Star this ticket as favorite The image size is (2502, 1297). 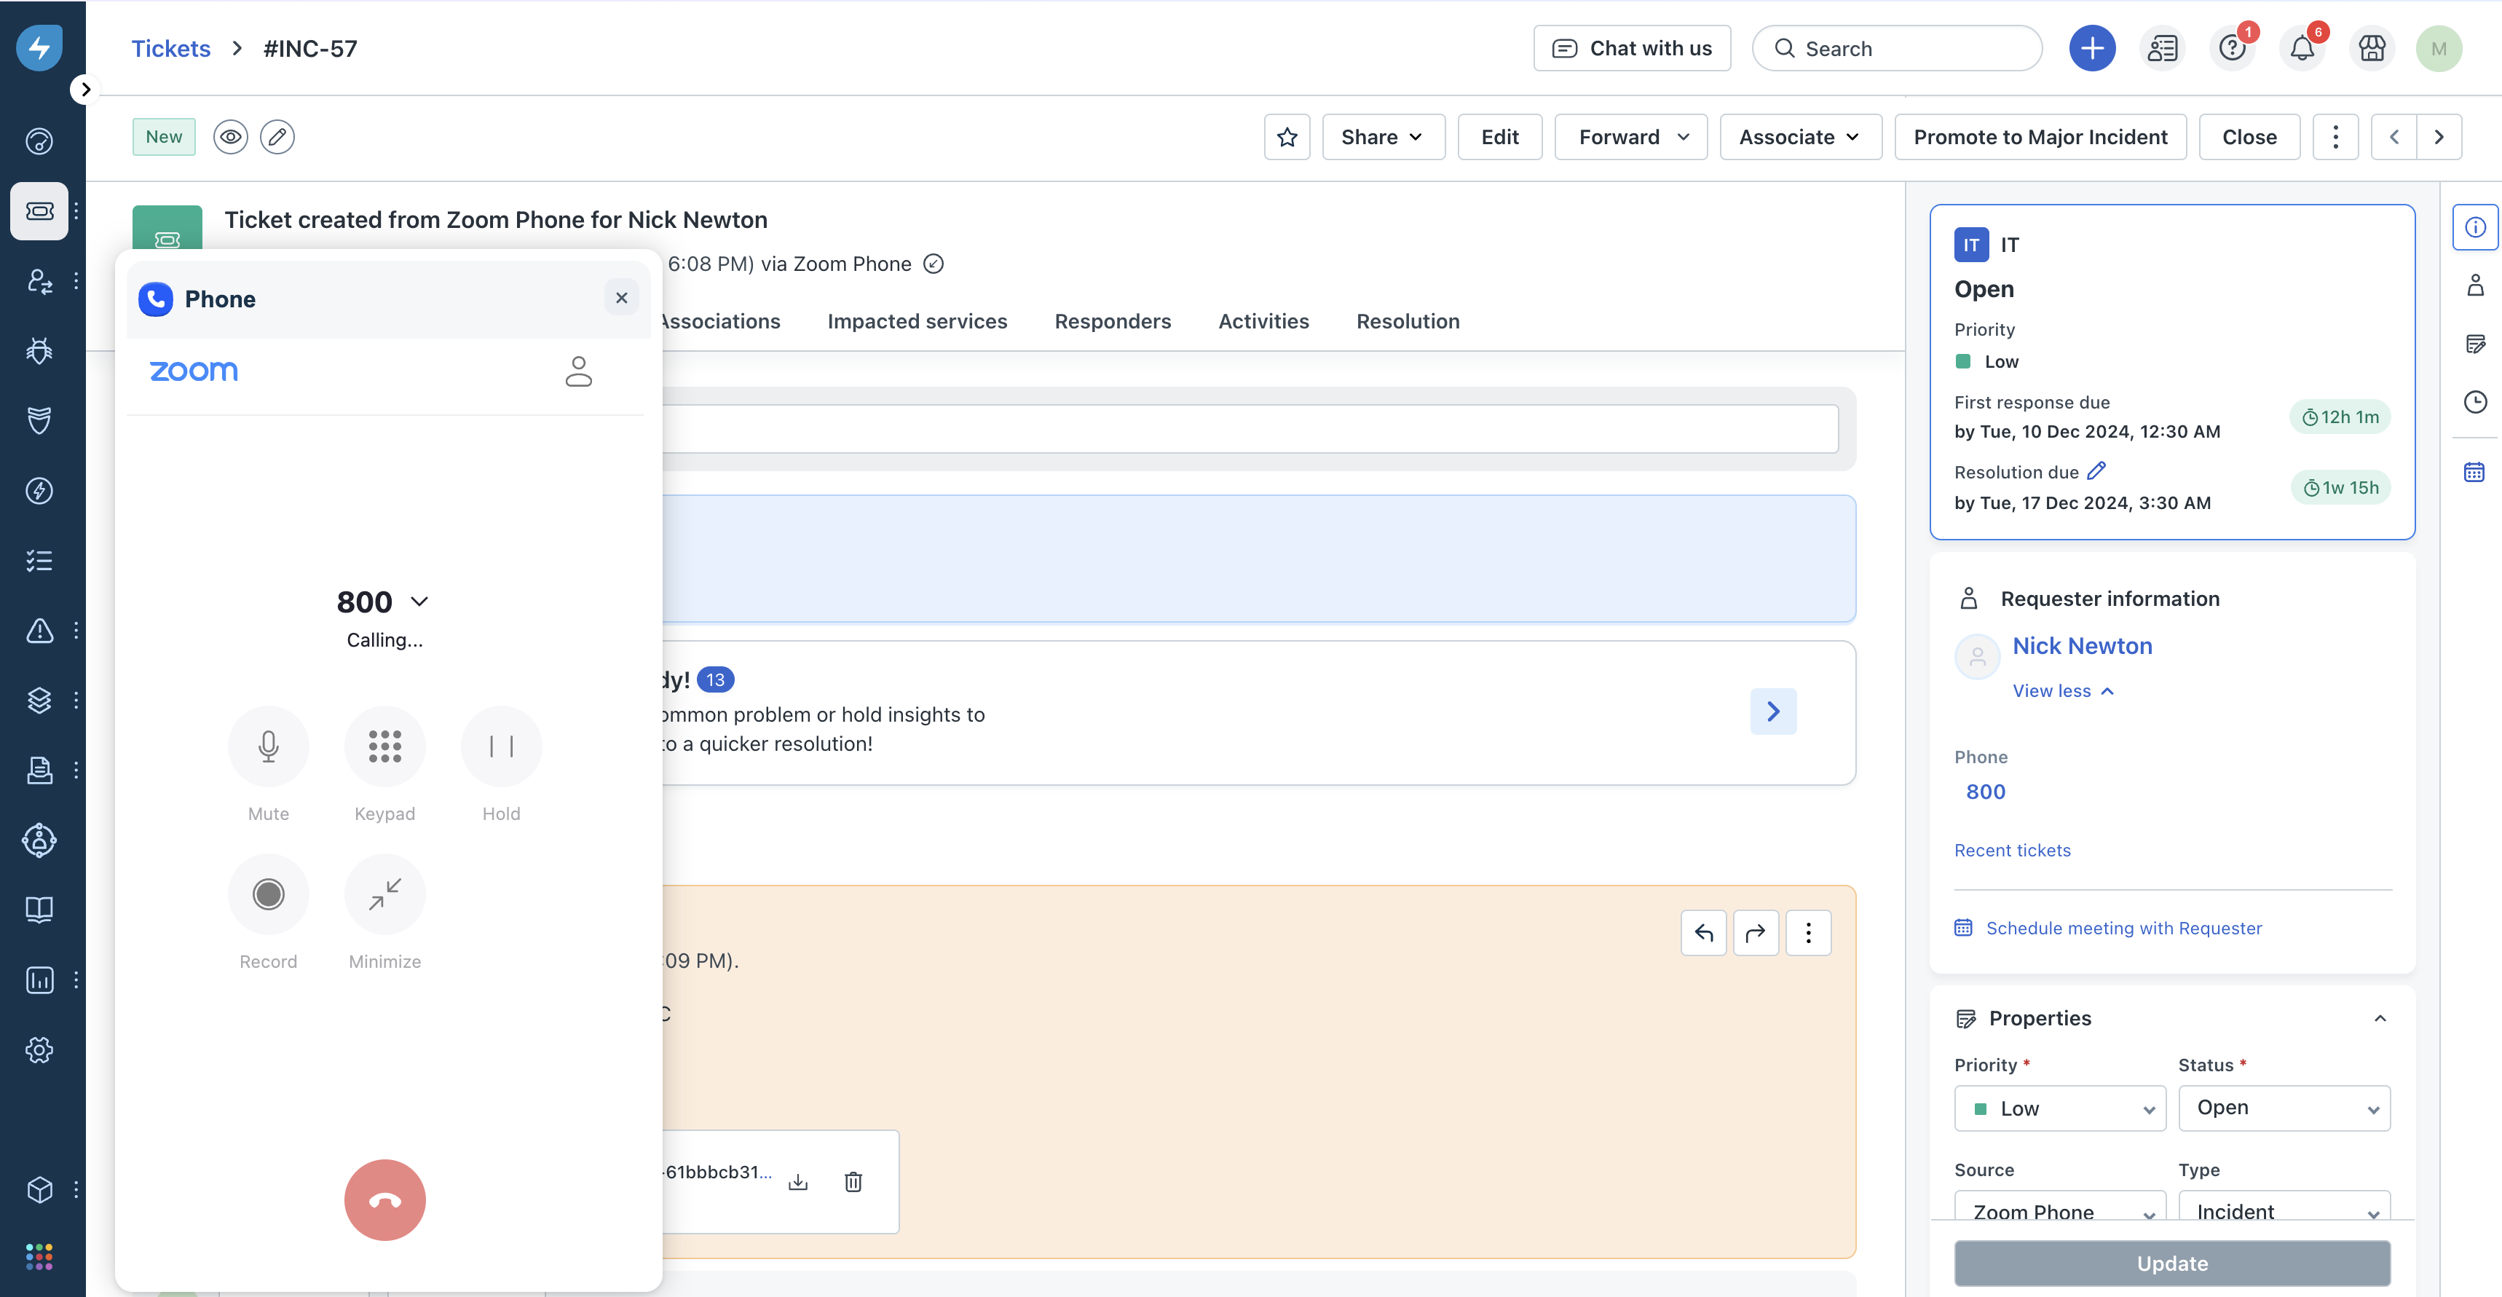point(1287,137)
